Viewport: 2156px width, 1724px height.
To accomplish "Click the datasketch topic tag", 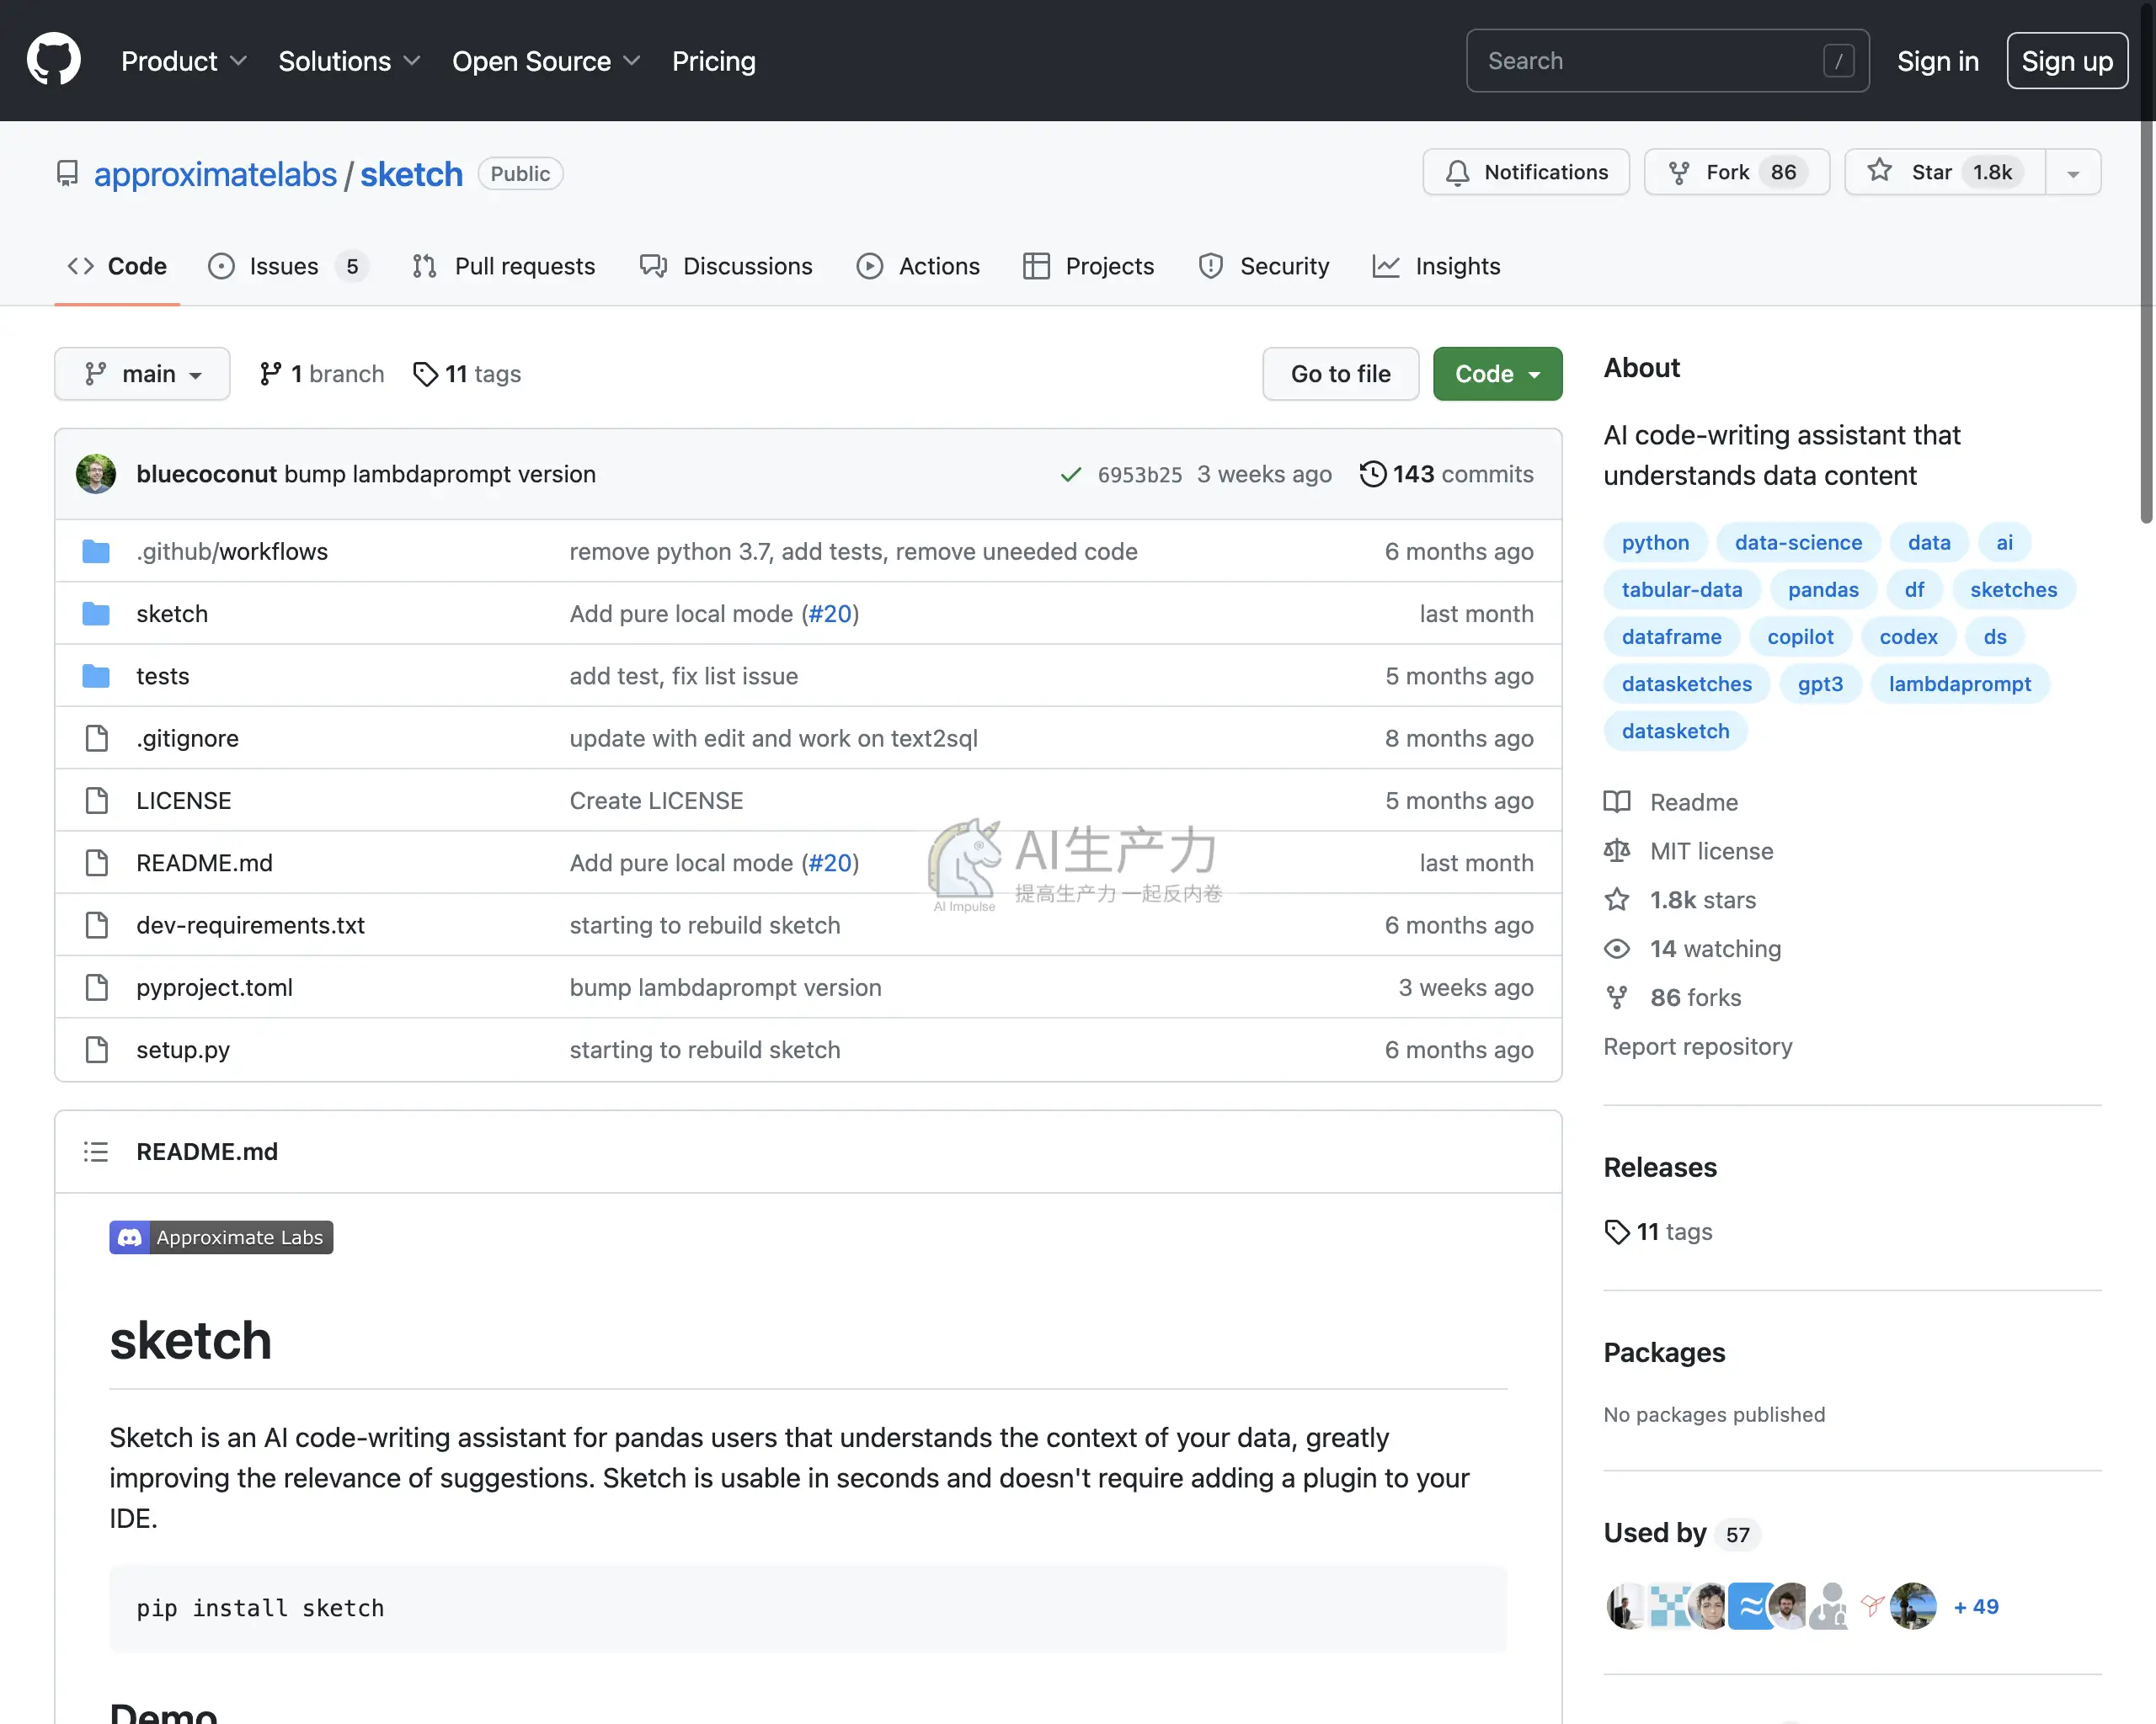I will coord(1675,731).
